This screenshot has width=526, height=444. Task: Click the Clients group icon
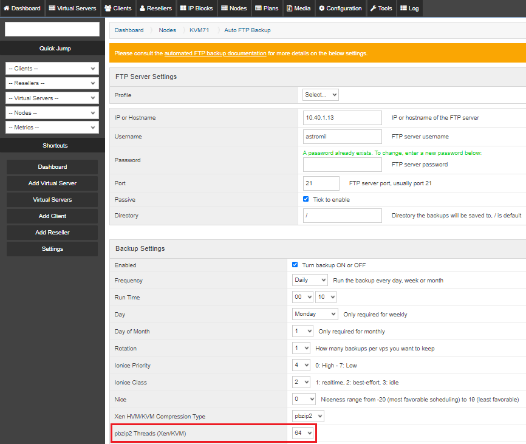[x=108, y=9]
